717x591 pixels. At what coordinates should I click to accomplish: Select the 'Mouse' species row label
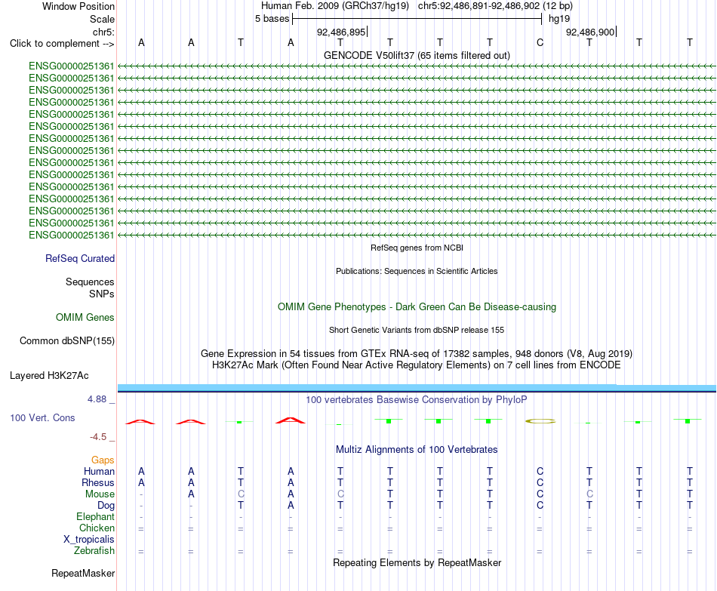(100, 494)
